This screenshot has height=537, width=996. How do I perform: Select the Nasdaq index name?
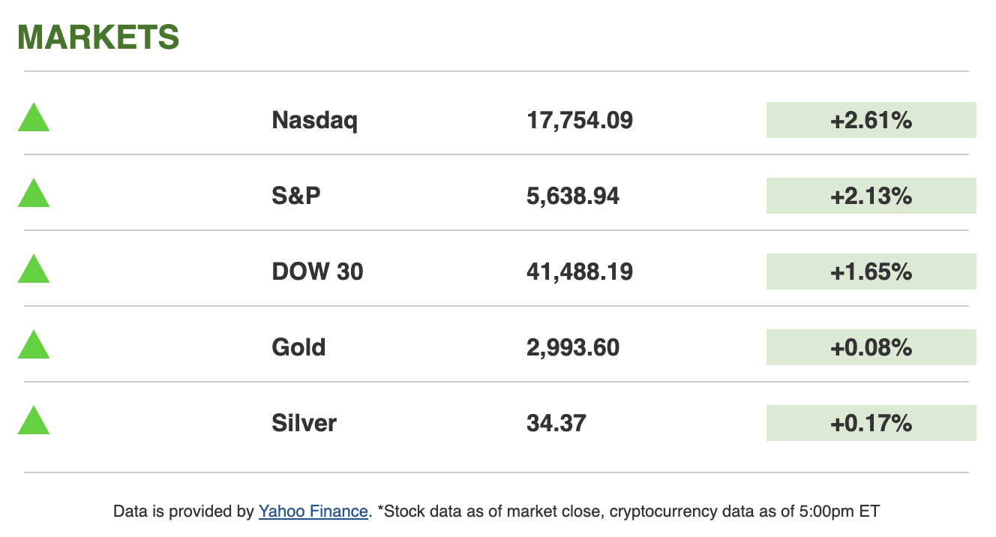pyautogui.click(x=314, y=120)
